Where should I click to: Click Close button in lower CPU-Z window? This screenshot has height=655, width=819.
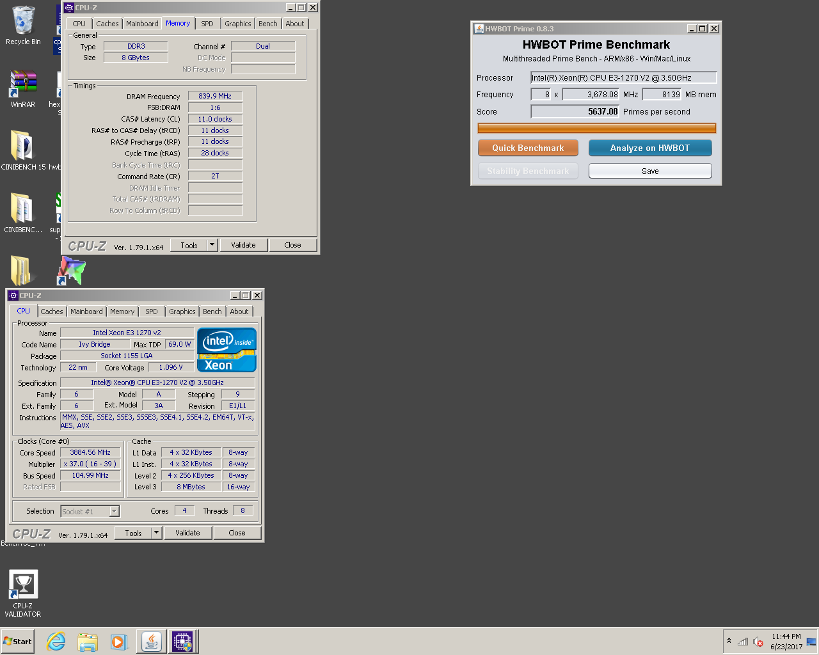coord(237,533)
